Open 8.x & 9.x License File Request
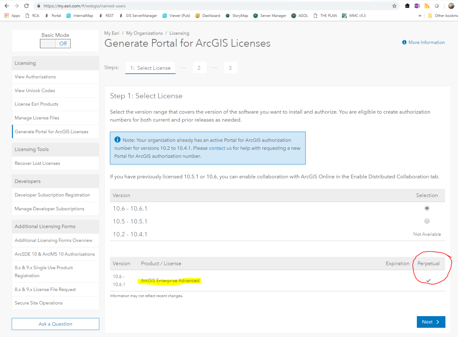 coord(55,290)
